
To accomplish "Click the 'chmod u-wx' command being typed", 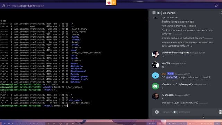I will point(60,106).
